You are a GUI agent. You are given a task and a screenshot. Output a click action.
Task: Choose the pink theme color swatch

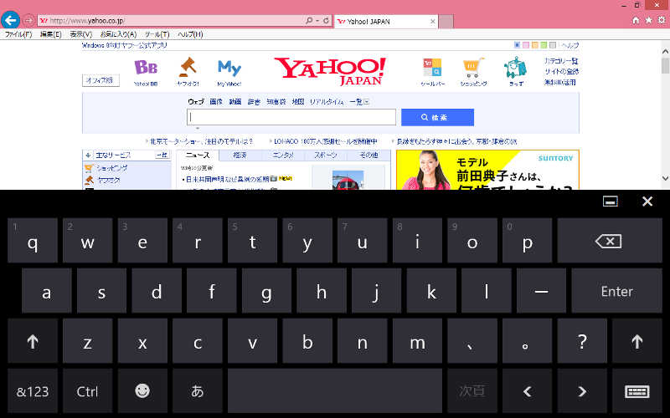click(526, 45)
